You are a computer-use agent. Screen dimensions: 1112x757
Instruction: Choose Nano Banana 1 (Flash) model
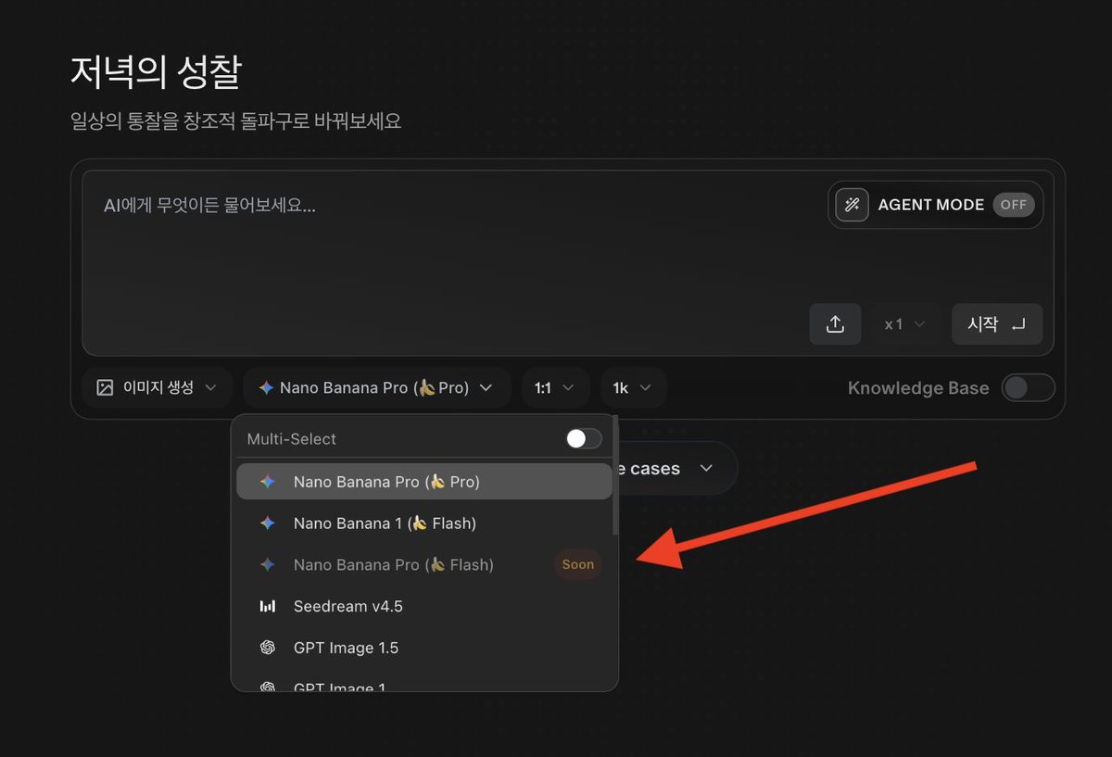point(424,524)
